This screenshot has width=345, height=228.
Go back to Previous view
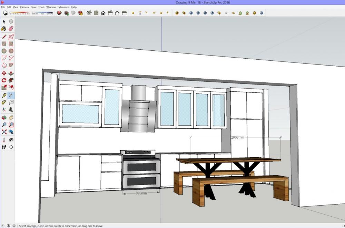pos(11,132)
